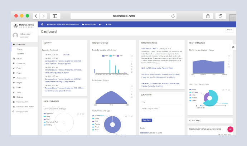Click the demo user avatar
The image size is (247, 146).
[x=15, y=35]
